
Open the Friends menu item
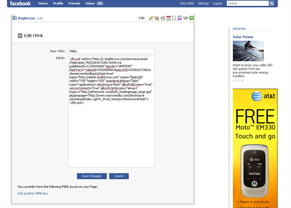[x=74, y=3]
